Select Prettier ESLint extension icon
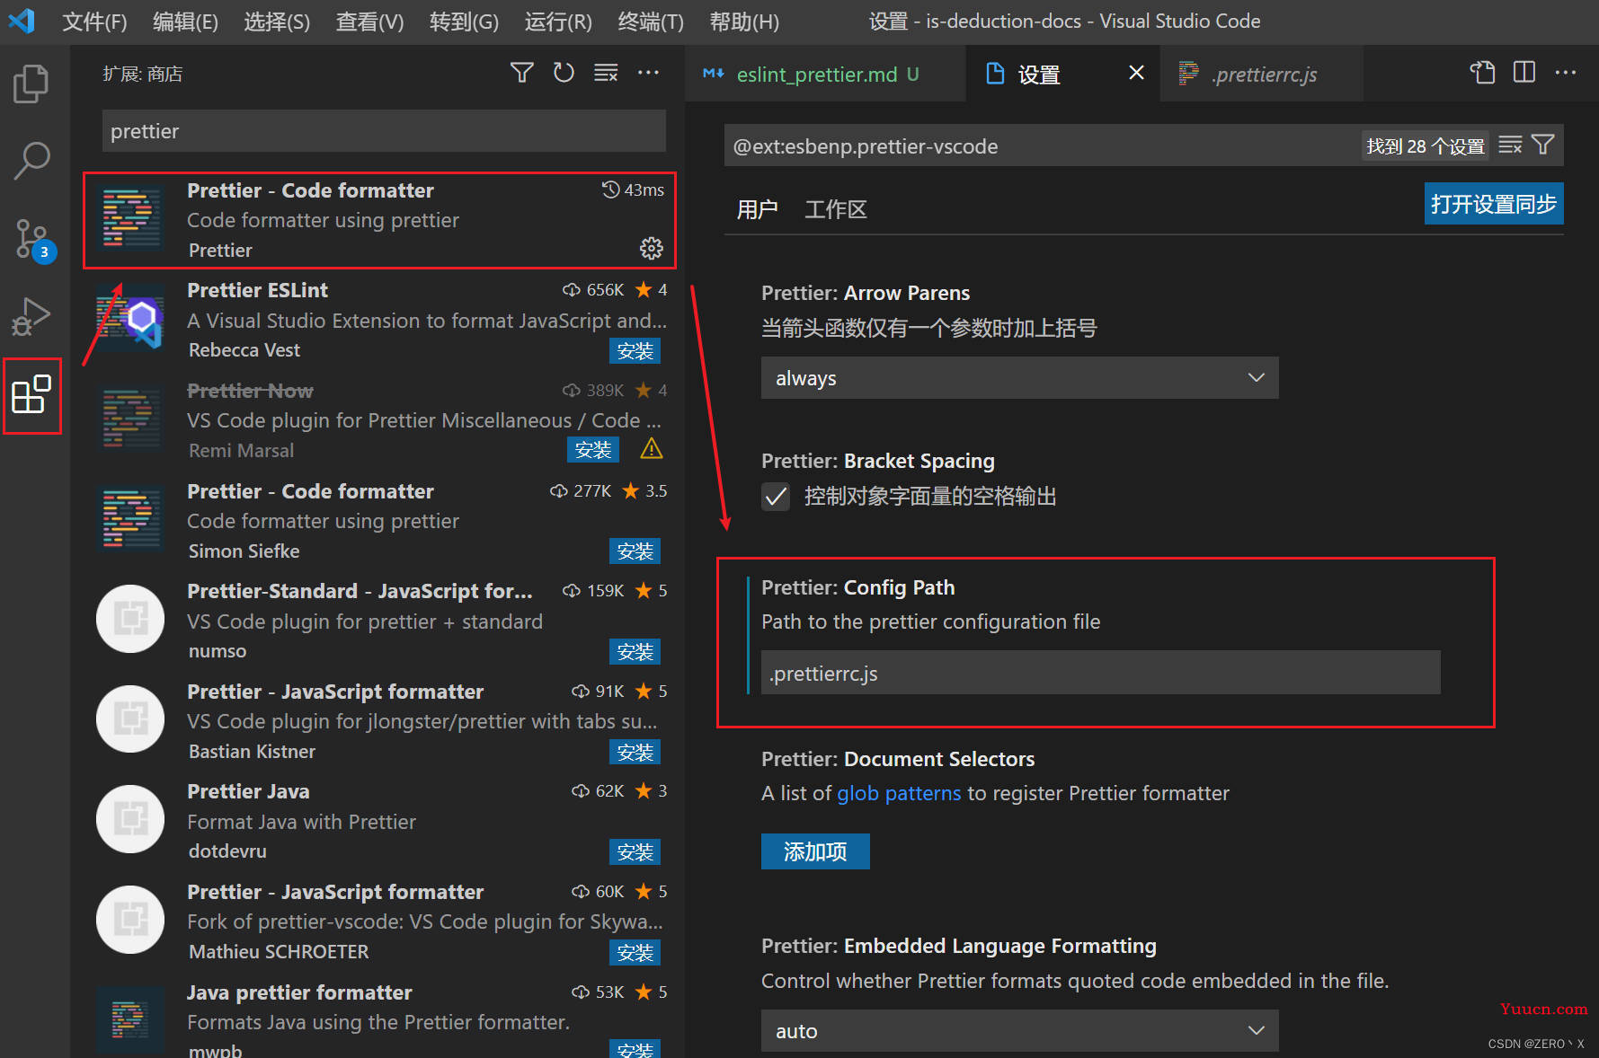Image resolution: width=1599 pixels, height=1058 pixels. (x=130, y=318)
